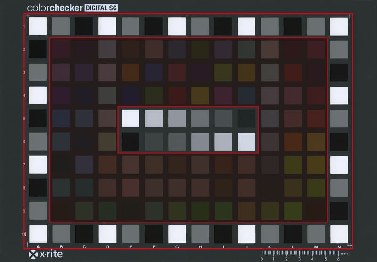Pick the gray patch at G6
This screenshot has width=377, height=262.
coord(177,142)
